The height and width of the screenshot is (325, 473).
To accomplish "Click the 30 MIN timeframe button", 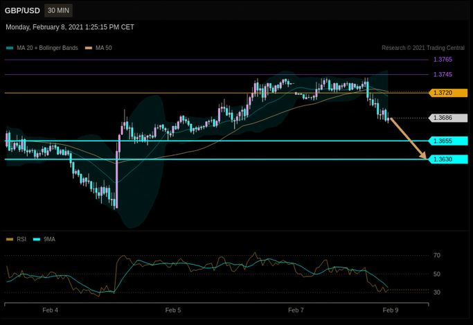I will pos(58,10).
